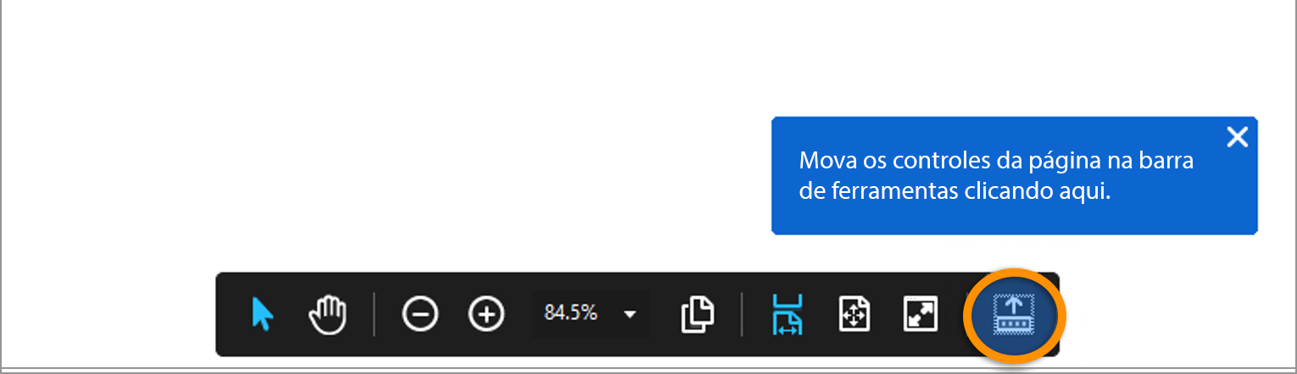Click the 'Mova os controles' tooltip message
The height and width of the screenshot is (374, 1297).
tap(996, 176)
